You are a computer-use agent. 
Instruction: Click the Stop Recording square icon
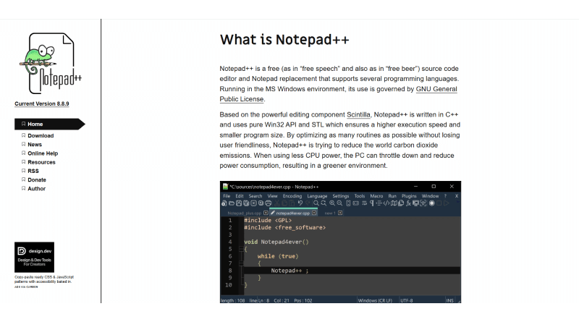[439, 203]
